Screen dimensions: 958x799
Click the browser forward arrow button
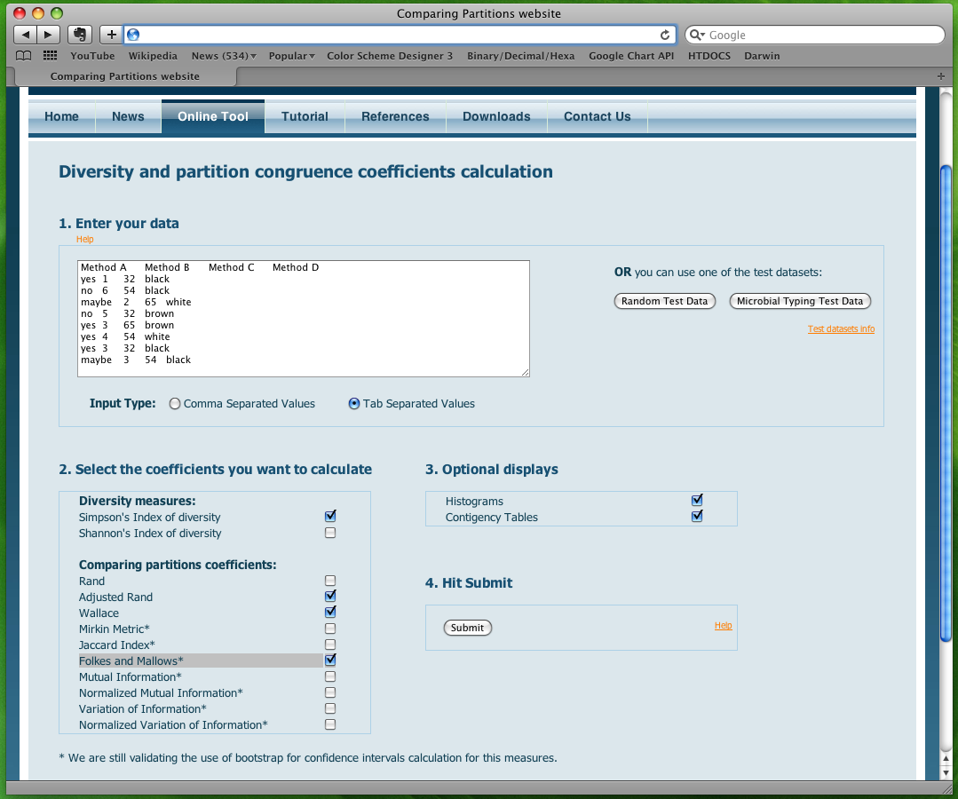click(x=48, y=35)
